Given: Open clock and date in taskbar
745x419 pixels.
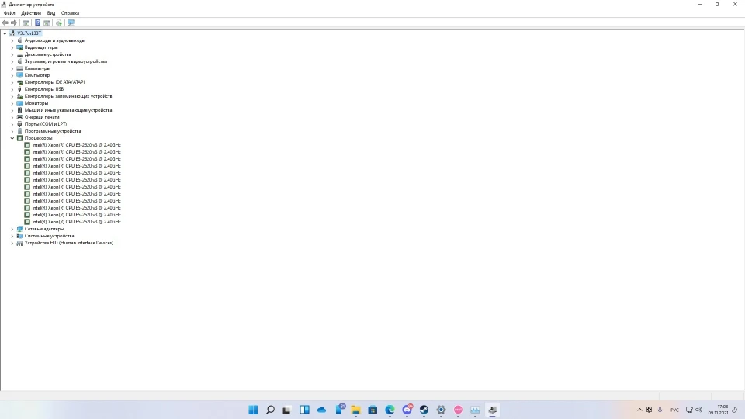Looking at the screenshot, I should pos(718,410).
